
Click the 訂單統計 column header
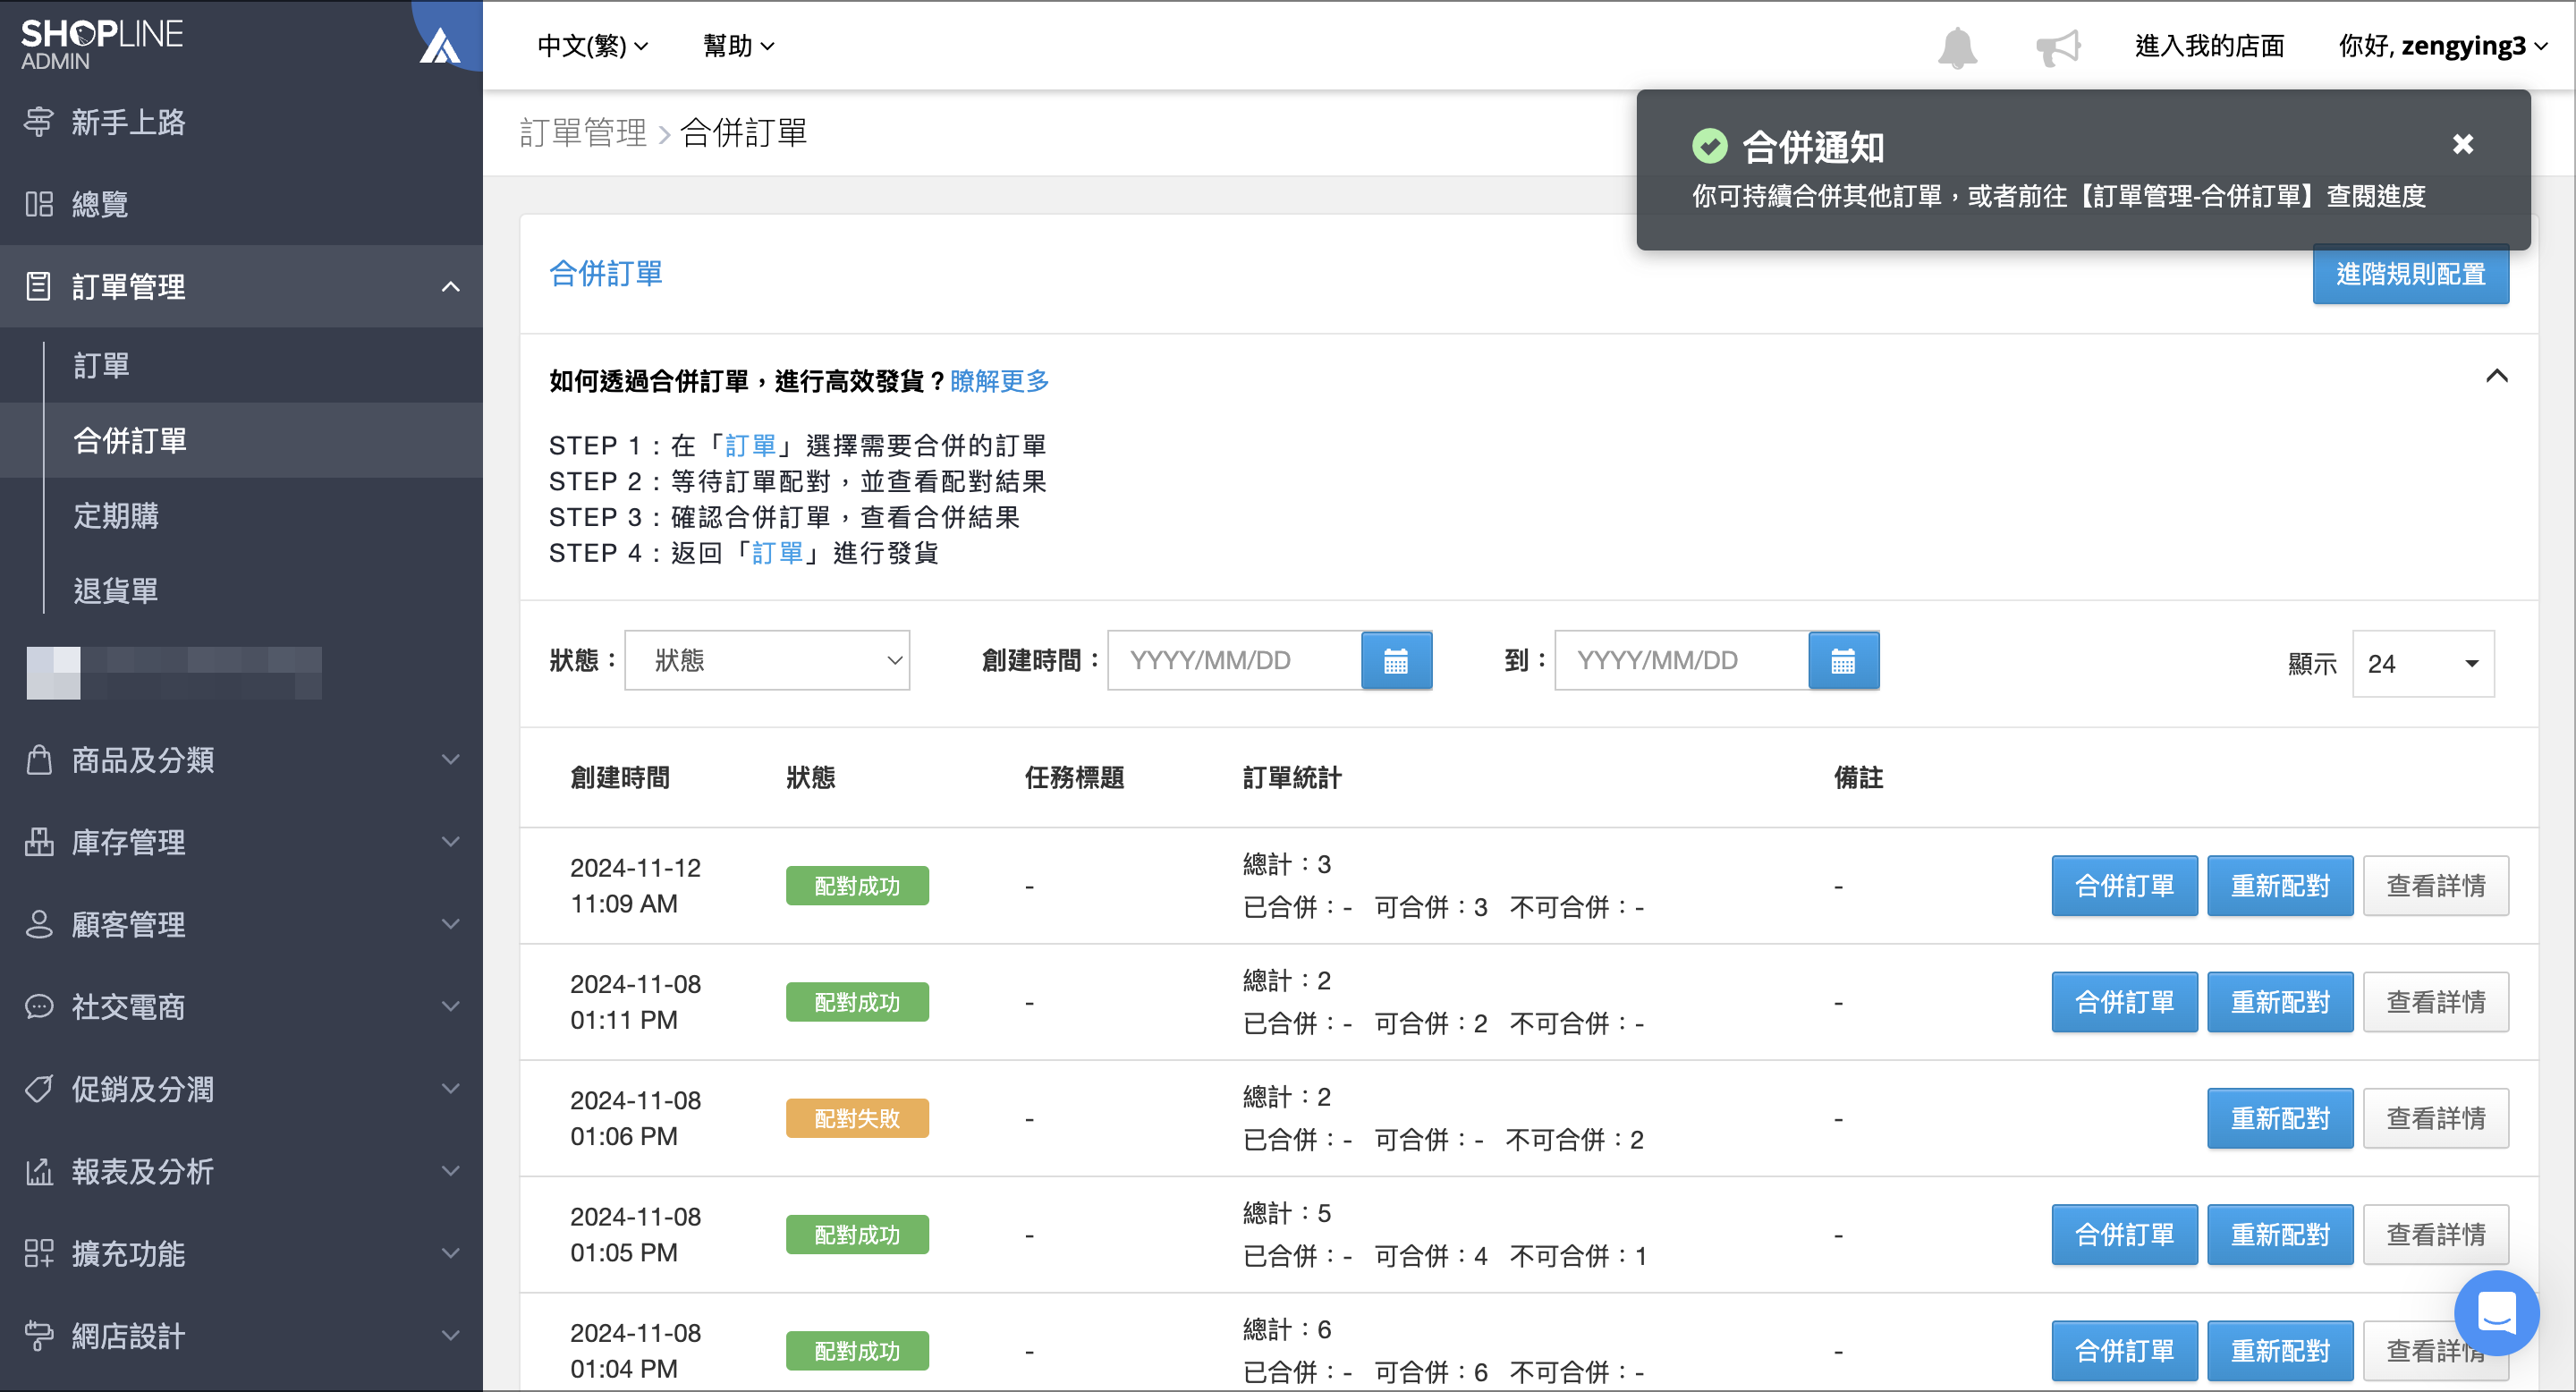1292,777
